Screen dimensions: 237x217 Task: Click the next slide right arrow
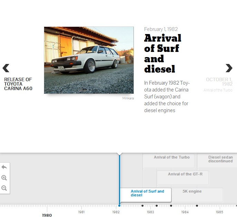tap(229, 68)
